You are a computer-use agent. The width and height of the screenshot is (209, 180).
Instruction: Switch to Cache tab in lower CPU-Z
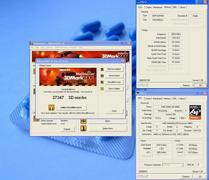tap(148, 99)
